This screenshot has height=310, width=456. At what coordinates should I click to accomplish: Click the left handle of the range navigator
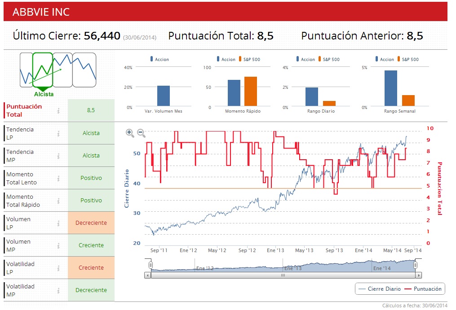coord(151,265)
